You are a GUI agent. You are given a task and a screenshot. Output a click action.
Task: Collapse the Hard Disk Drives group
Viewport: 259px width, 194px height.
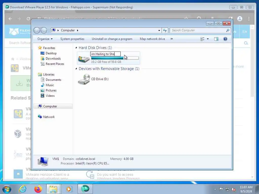pyautogui.click(x=76, y=48)
